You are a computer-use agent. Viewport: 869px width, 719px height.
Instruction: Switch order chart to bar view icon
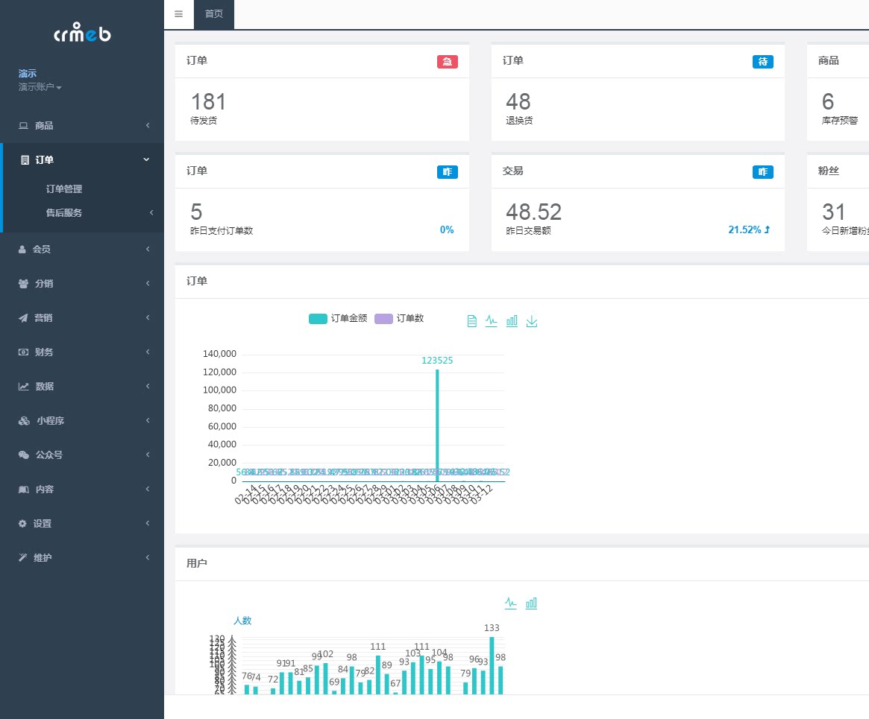(x=512, y=321)
